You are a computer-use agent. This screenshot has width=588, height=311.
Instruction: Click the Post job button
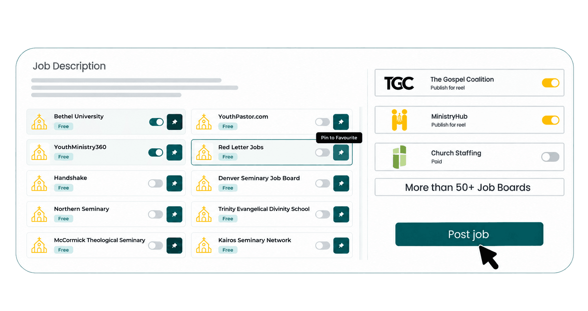point(469,234)
